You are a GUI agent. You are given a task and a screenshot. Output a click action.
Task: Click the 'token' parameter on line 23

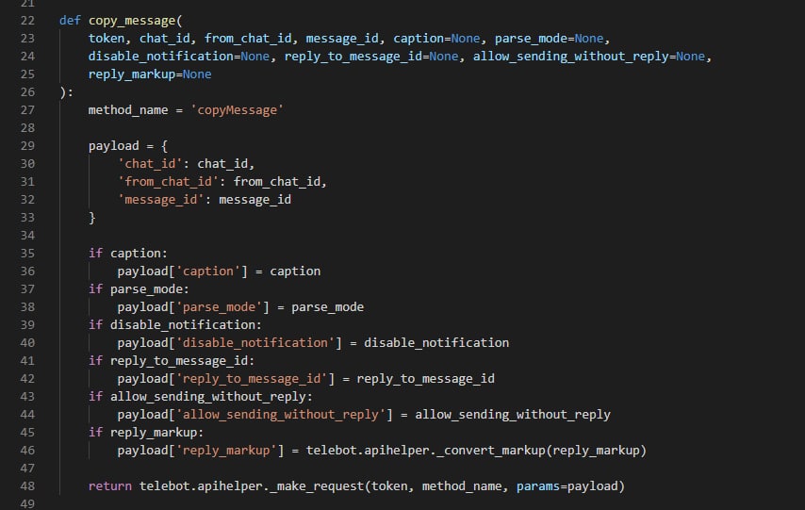(x=107, y=39)
